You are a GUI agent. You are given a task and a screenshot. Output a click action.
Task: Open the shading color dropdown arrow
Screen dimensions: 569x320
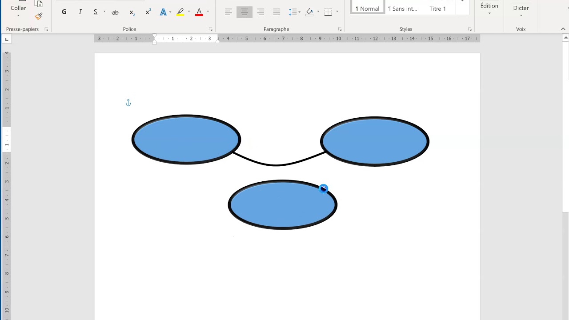tap(318, 12)
